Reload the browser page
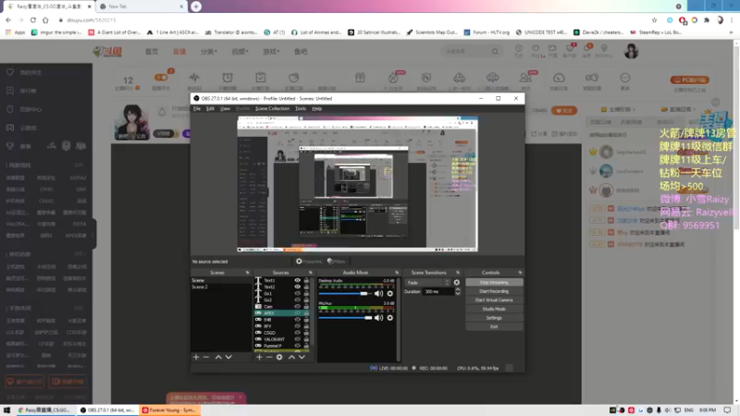This screenshot has height=416, width=740. click(x=33, y=20)
